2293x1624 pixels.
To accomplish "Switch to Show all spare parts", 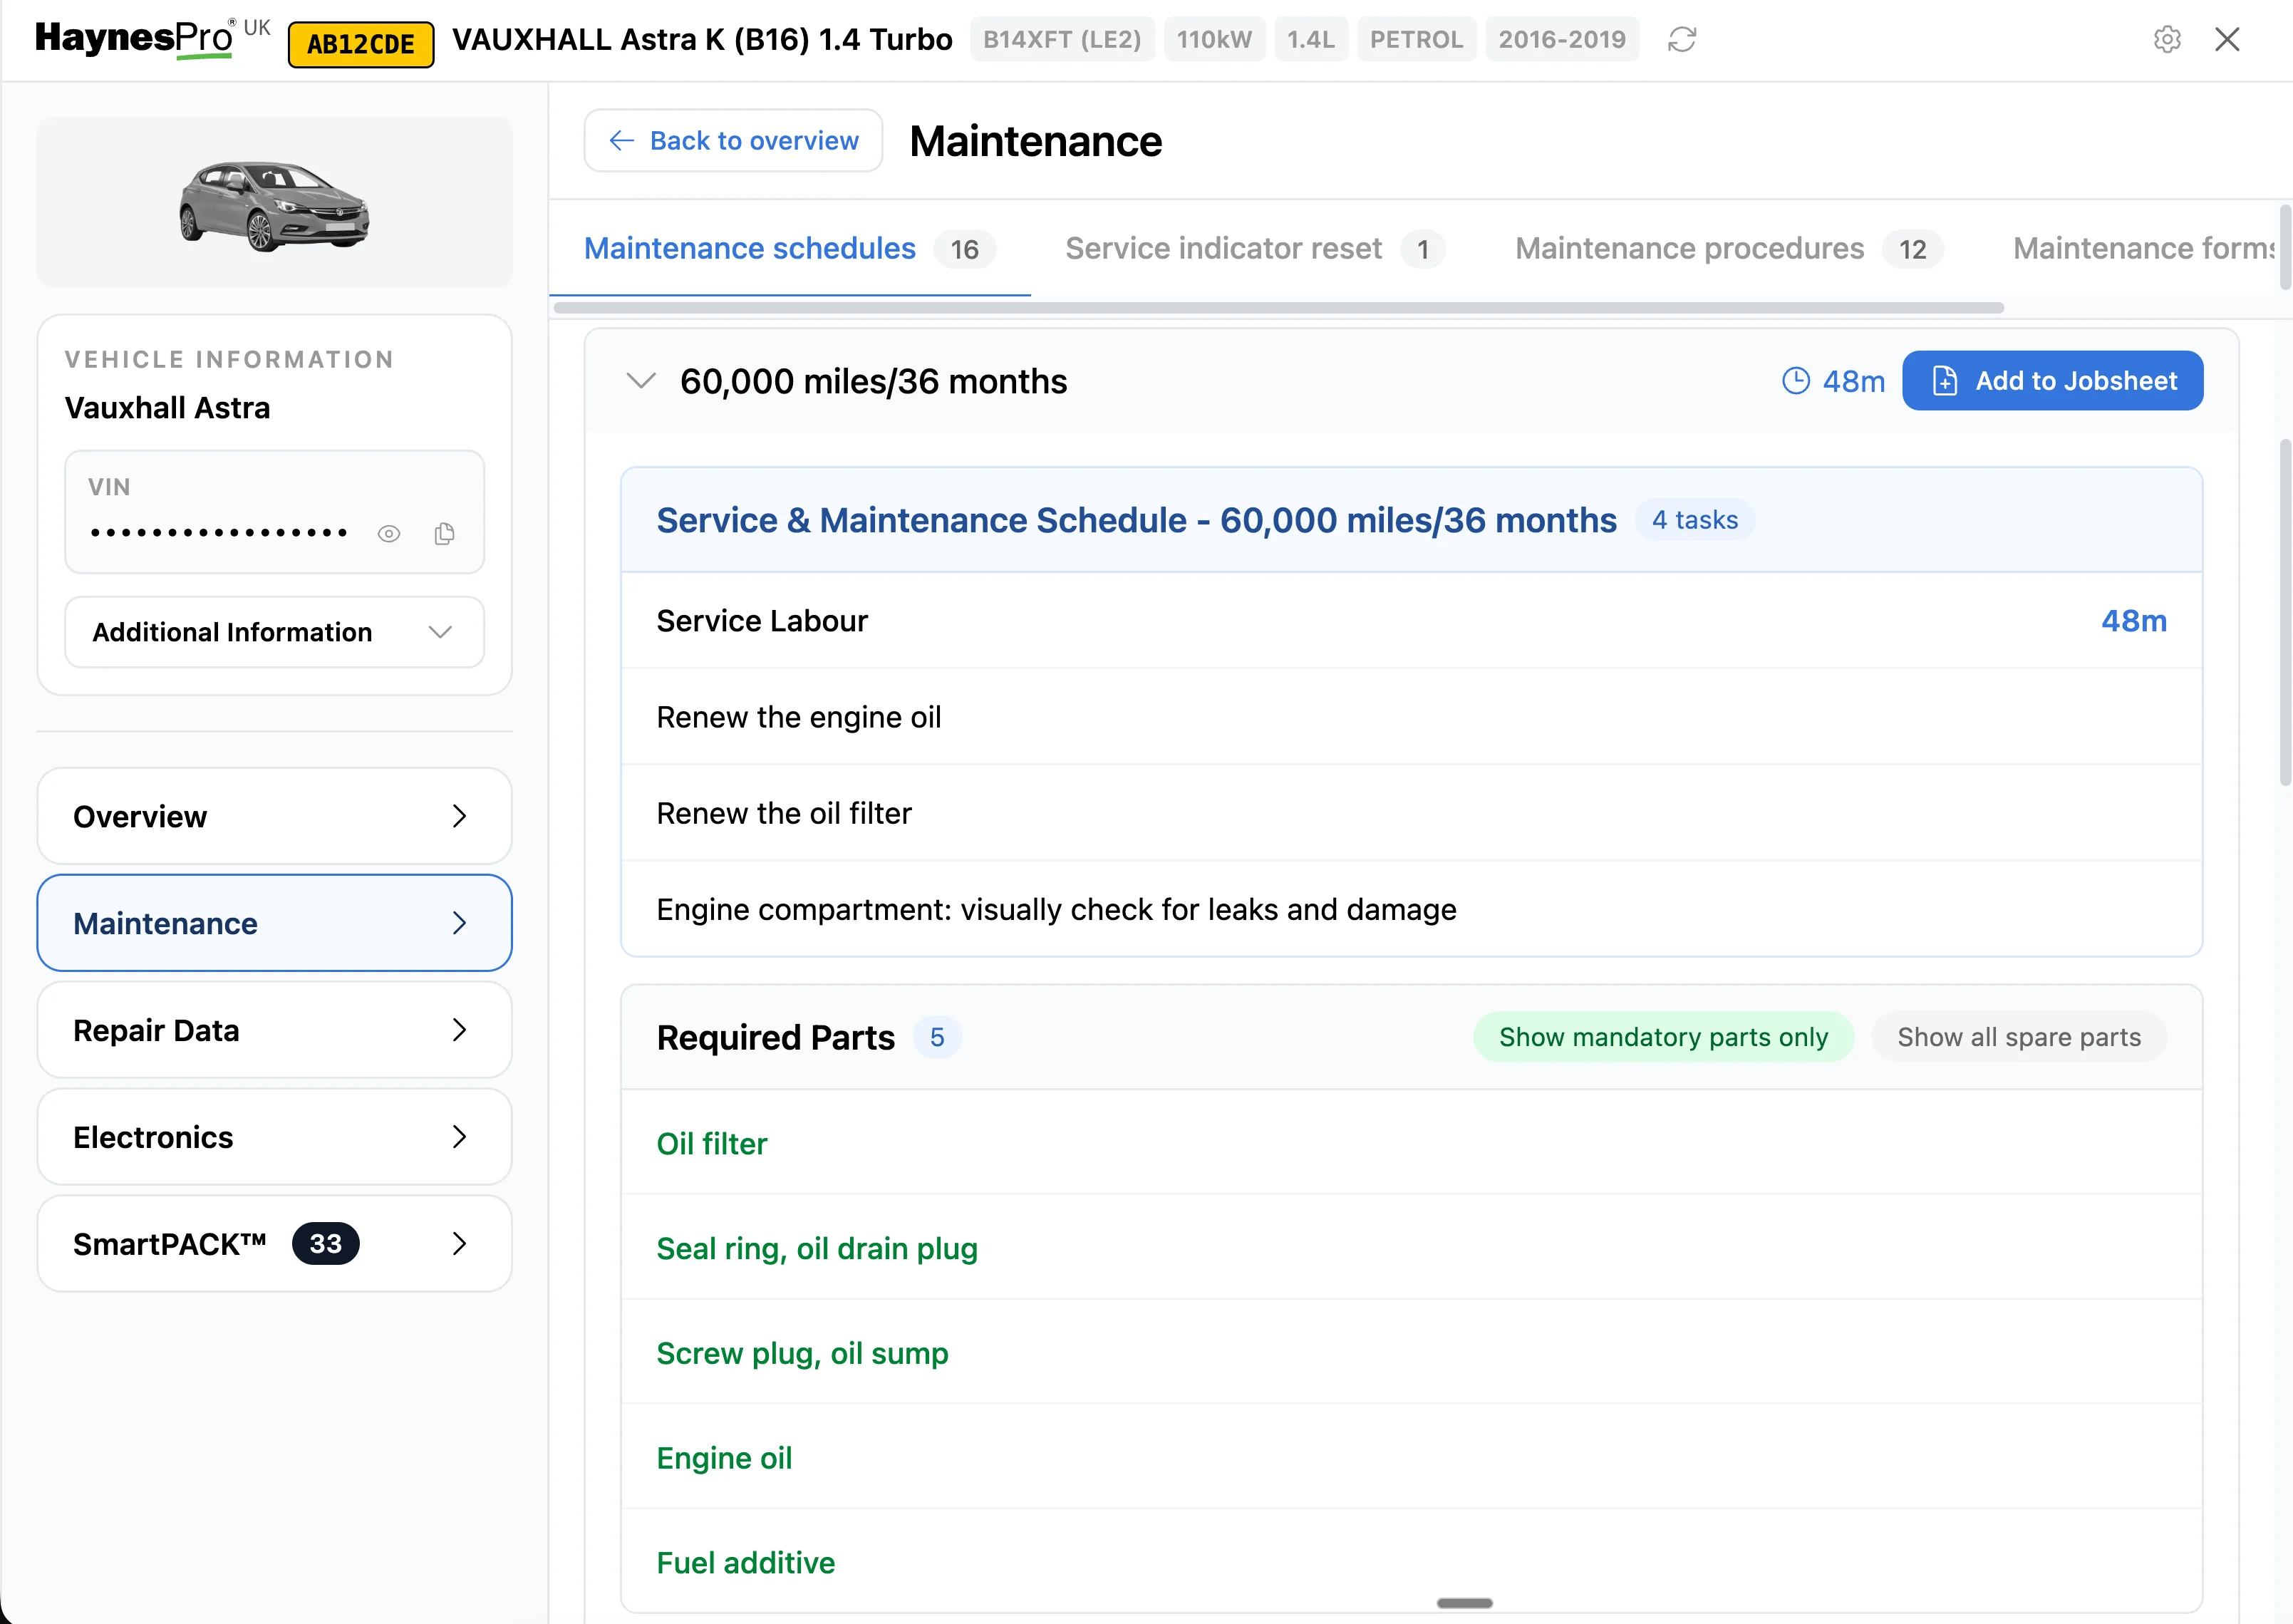I will pyautogui.click(x=2019, y=1036).
